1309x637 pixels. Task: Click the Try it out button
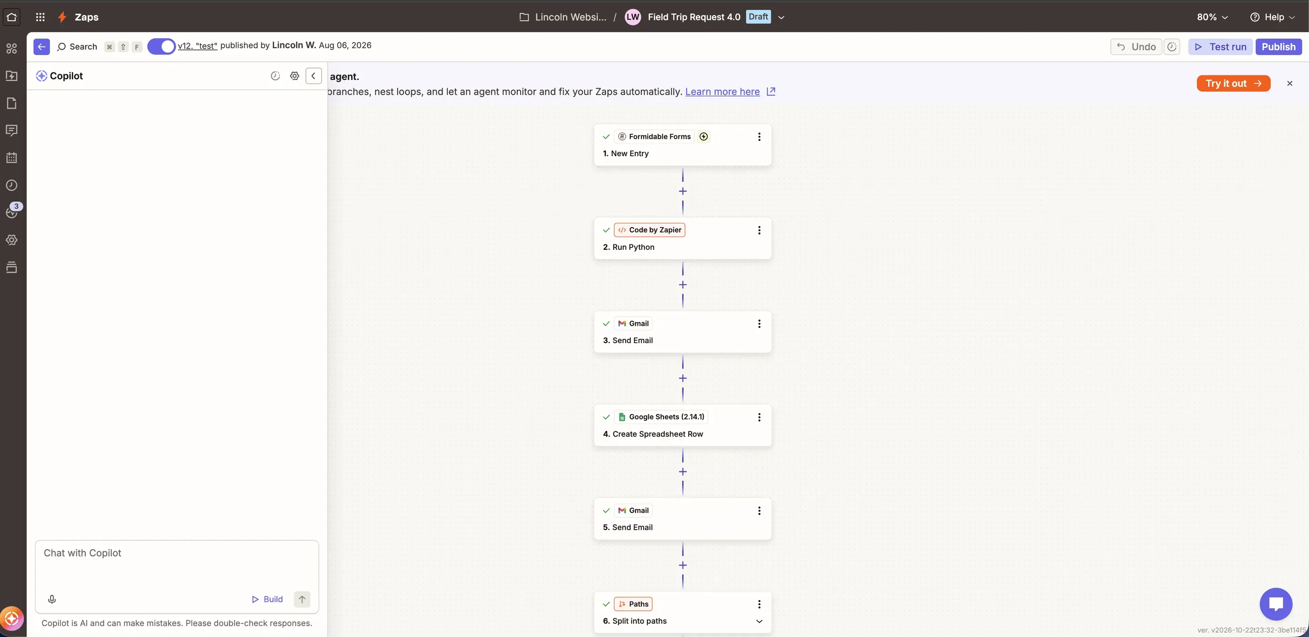pos(1233,83)
